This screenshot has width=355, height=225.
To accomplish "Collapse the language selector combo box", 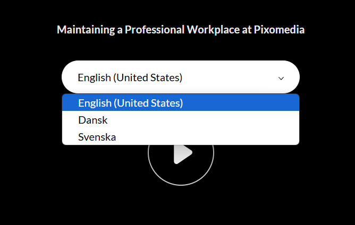I will (x=181, y=77).
